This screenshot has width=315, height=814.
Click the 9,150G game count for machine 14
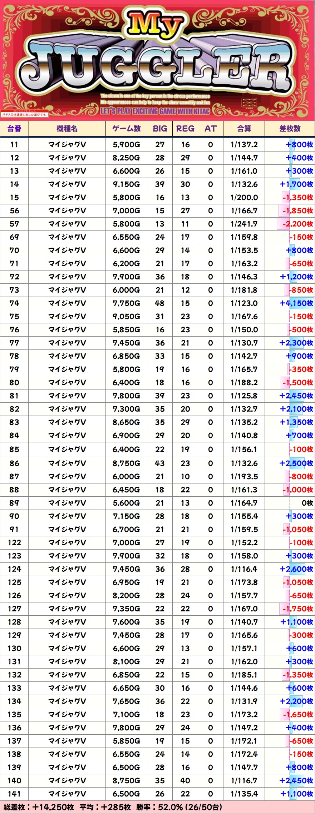[126, 184]
